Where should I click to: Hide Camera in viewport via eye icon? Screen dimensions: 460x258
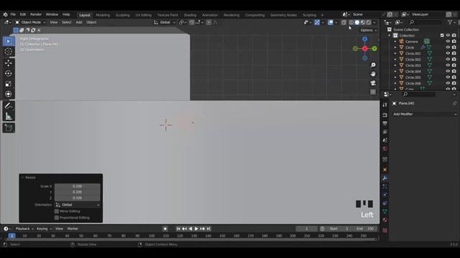pyautogui.click(x=448, y=42)
